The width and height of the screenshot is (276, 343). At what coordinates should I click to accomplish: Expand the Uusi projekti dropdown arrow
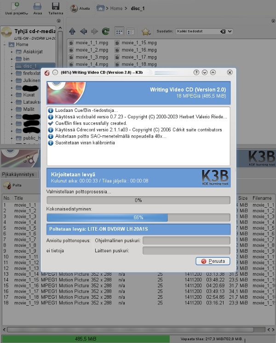(27, 13)
